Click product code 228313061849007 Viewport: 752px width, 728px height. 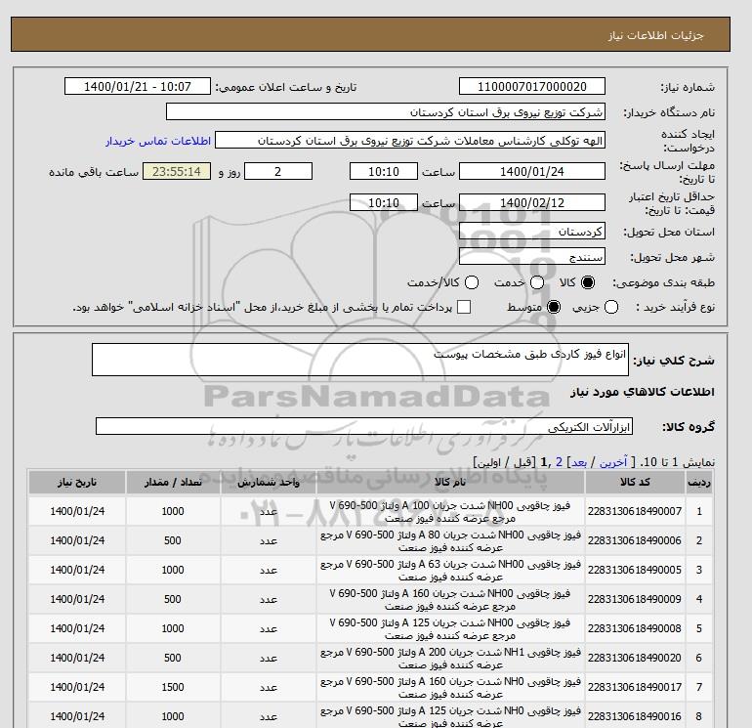point(635,512)
